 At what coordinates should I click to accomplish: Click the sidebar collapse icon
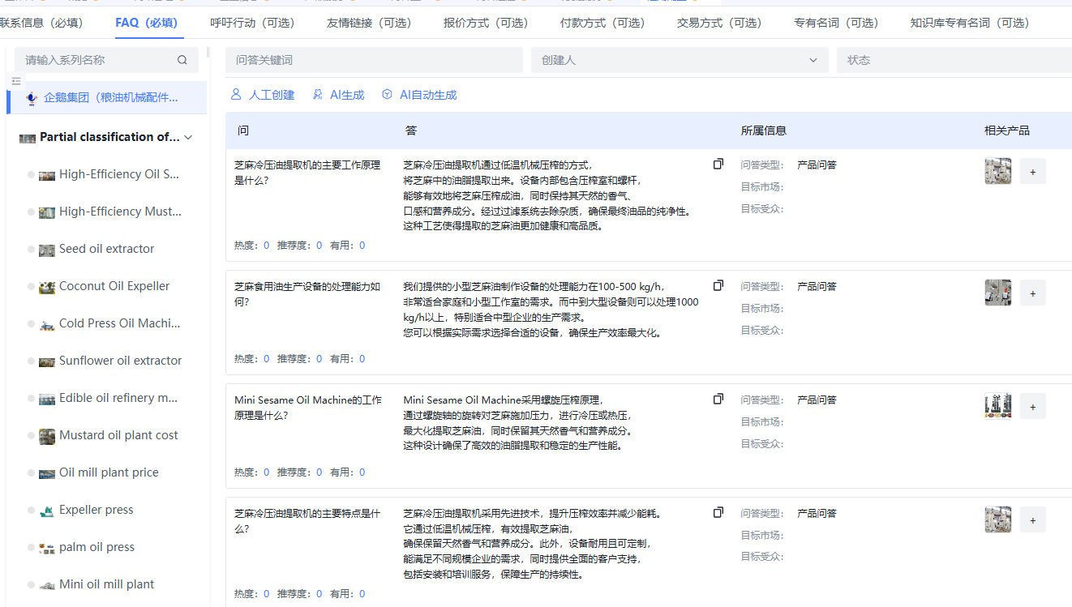16,81
